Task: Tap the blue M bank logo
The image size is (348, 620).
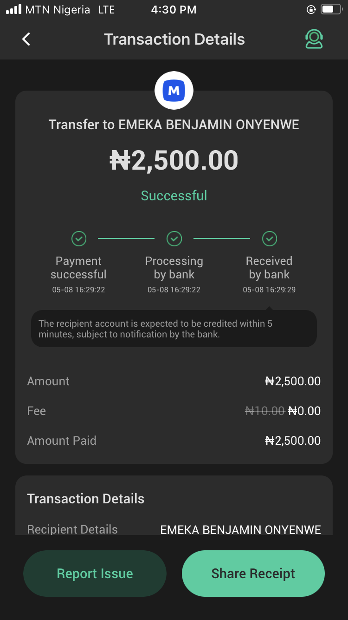Action: [174, 91]
